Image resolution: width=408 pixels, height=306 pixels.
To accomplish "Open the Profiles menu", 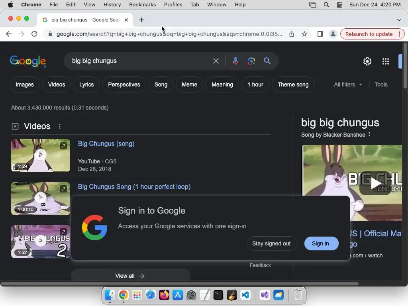I will [x=173, y=5].
